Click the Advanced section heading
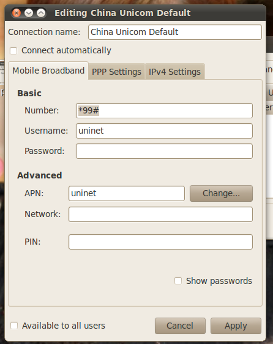This screenshot has width=273, height=344. pos(40,175)
